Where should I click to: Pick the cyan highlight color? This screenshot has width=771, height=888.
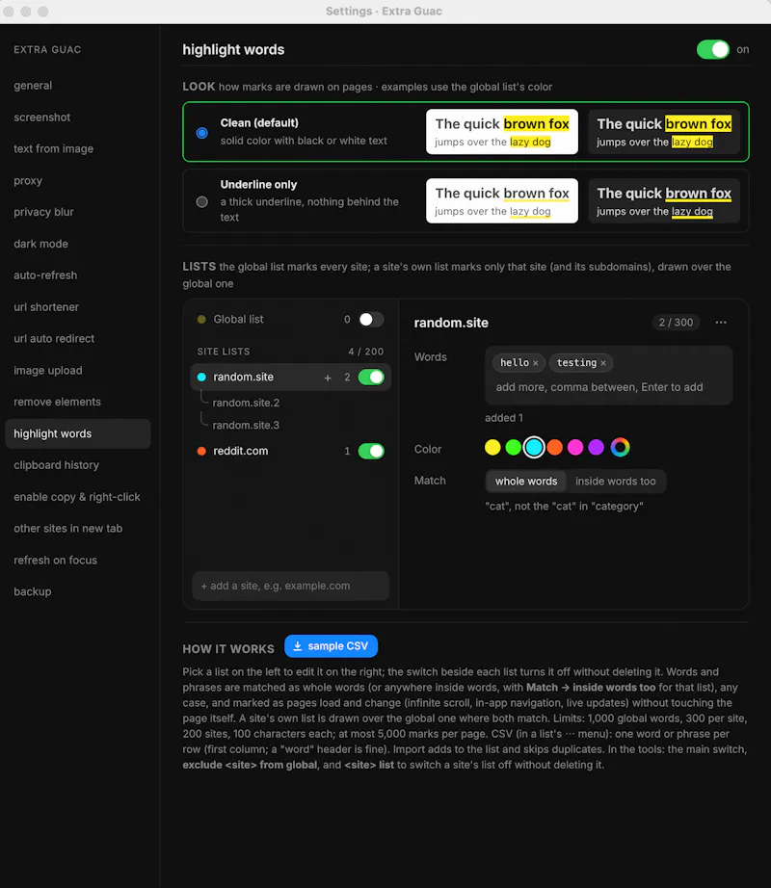pos(534,448)
